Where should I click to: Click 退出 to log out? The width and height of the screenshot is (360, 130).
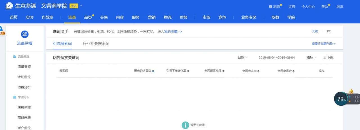click(340, 6)
